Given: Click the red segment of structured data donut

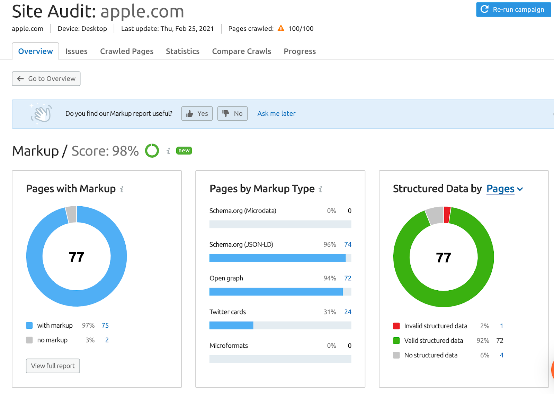Looking at the screenshot, I should 447,215.
